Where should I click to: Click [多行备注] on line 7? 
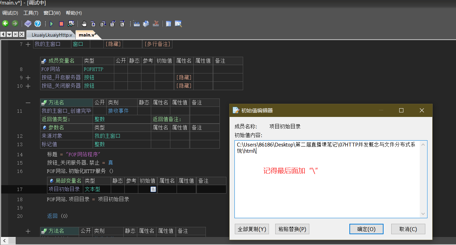[x=157, y=44]
